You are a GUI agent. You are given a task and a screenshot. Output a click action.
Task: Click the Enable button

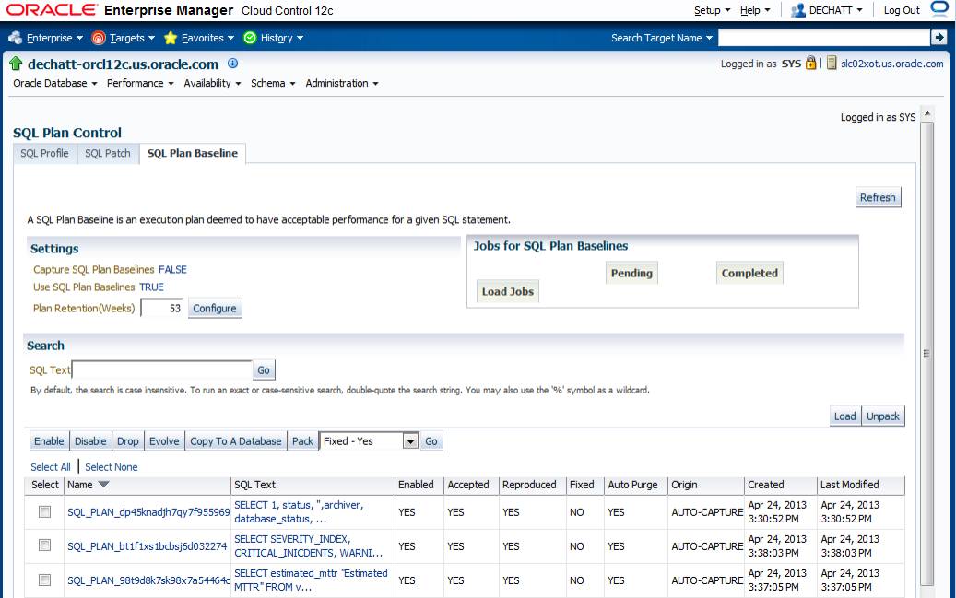pyautogui.click(x=49, y=440)
